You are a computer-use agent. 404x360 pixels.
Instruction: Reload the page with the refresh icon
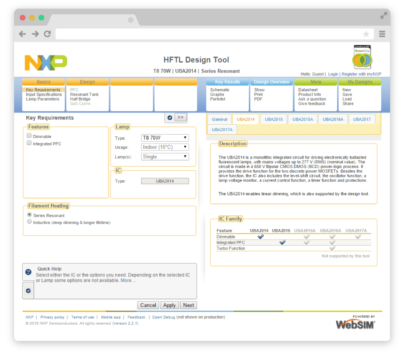click(48, 34)
